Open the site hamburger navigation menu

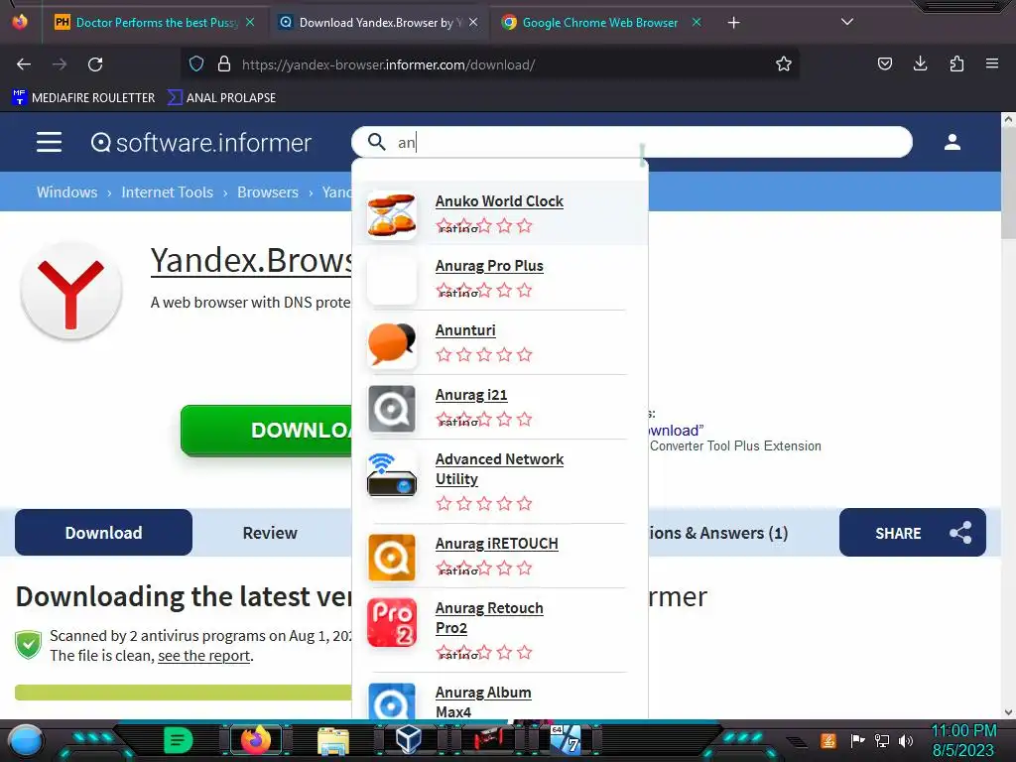pyautogui.click(x=50, y=142)
